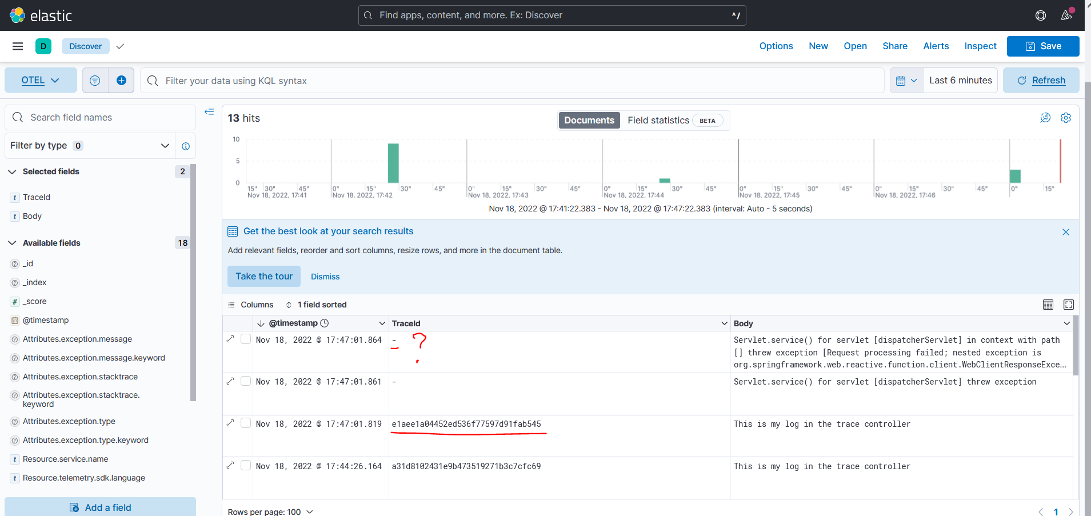The width and height of the screenshot is (1091, 516).
Task: Collapse the field sidebar toggle icon
Action: 209,112
